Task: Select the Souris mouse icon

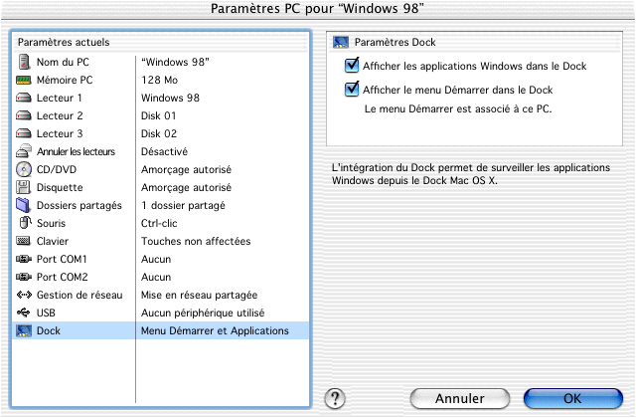Action: click(x=25, y=223)
